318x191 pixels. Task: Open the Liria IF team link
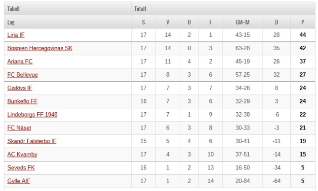[x=16, y=35]
